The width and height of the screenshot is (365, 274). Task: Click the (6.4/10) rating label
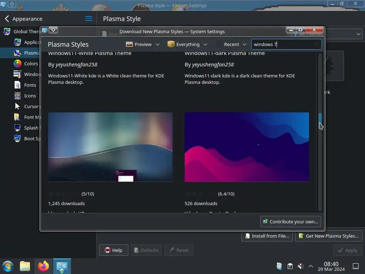(x=226, y=194)
